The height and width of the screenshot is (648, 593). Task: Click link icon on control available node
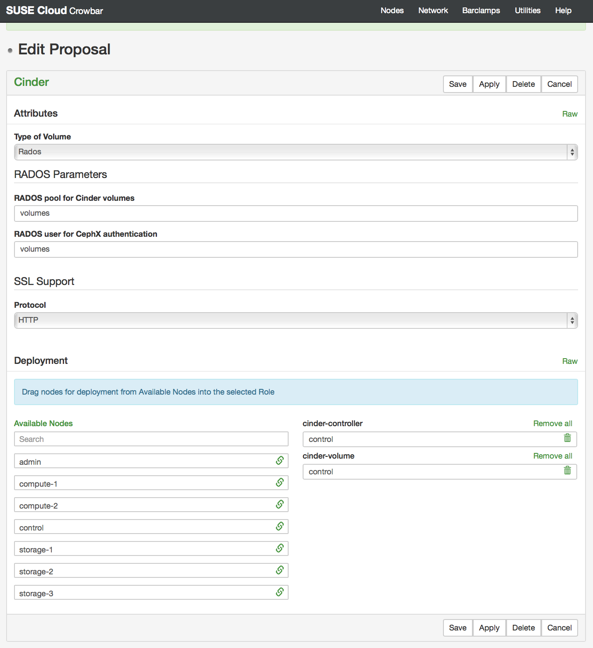point(280,526)
